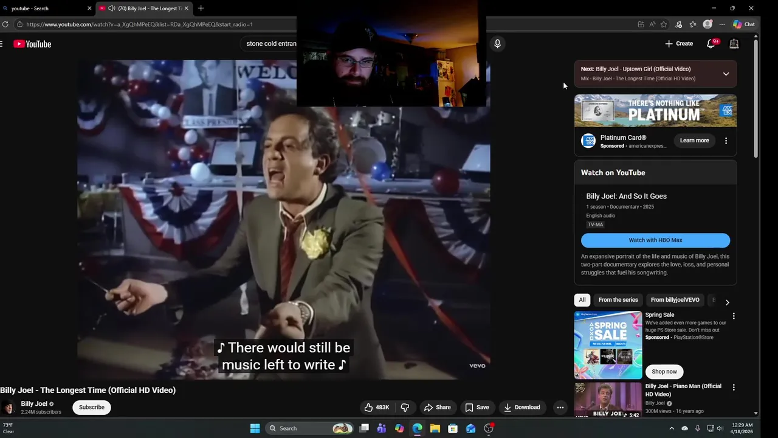Open the Copilot Chat button

tap(744, 24)
